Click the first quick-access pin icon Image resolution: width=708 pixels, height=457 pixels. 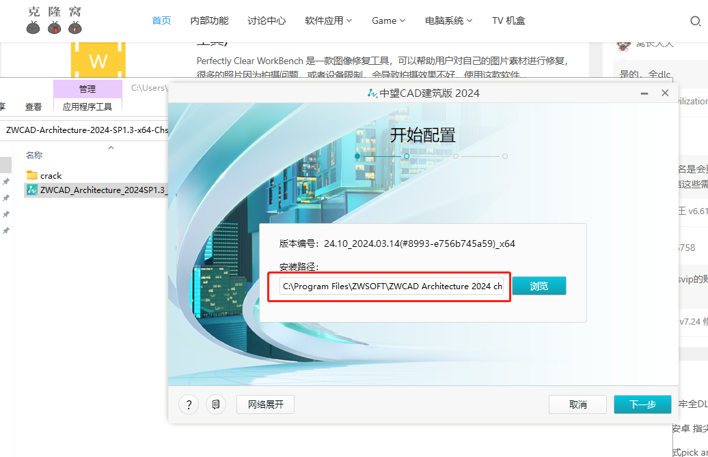click(x=6, y=181)
